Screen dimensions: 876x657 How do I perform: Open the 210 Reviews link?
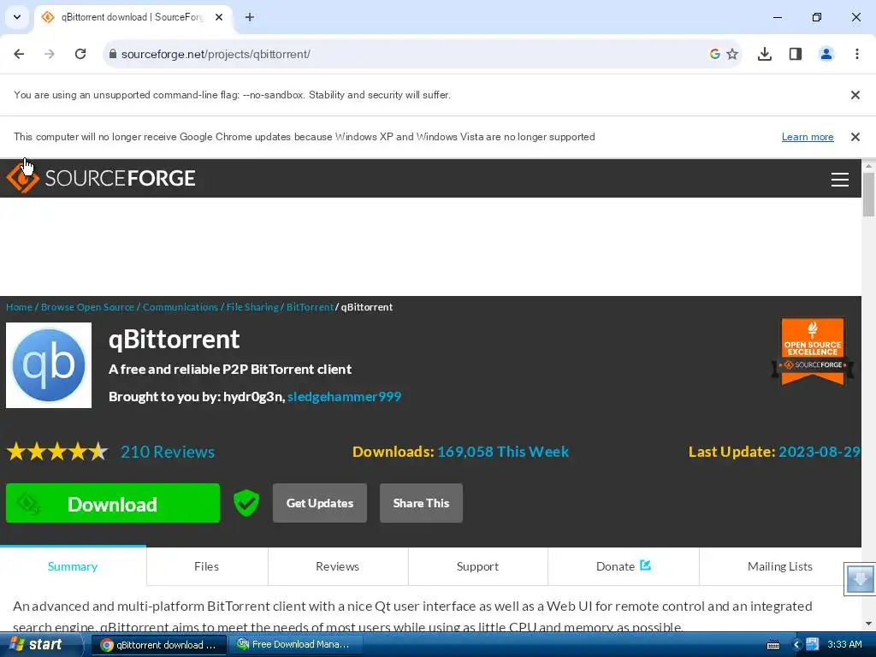coord(168,452)
